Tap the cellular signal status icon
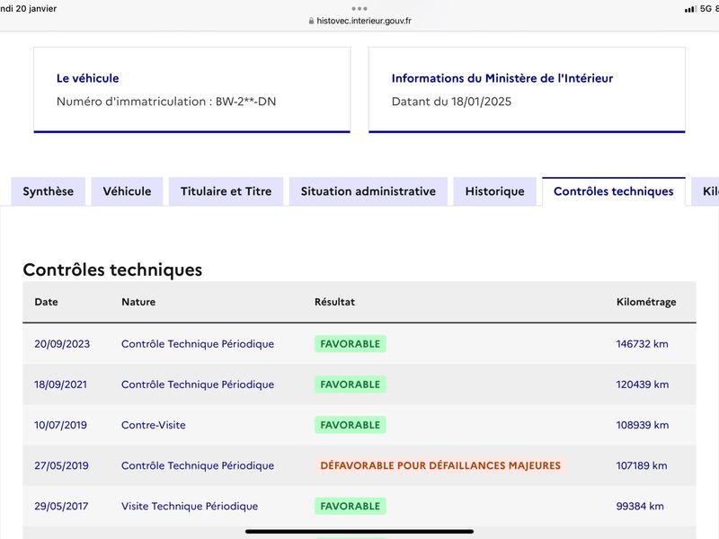This screenshot has height=539, width=719. (689, 9)
